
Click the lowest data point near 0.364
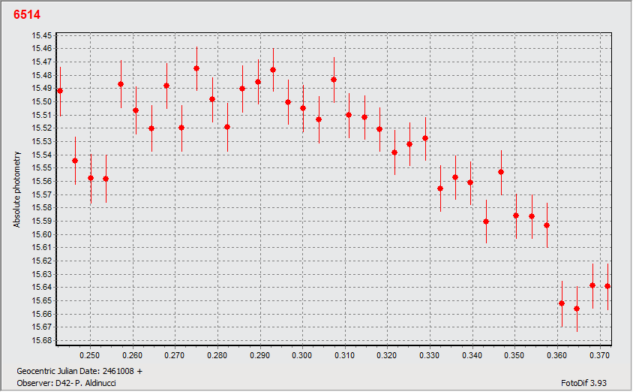click(x=577, y=309)
